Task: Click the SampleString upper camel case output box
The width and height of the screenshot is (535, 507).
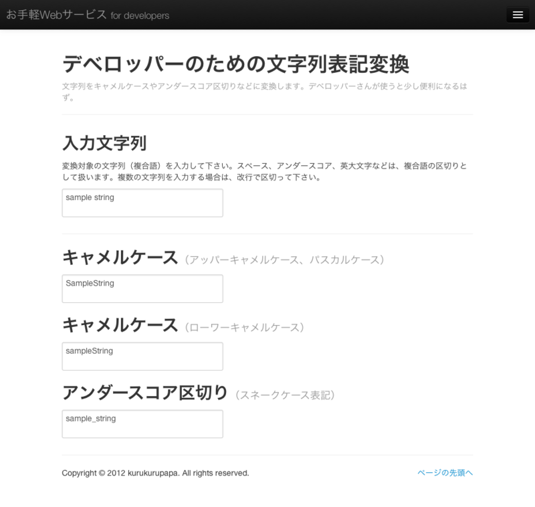Action: pyautogui.click(x=142, y=288)
